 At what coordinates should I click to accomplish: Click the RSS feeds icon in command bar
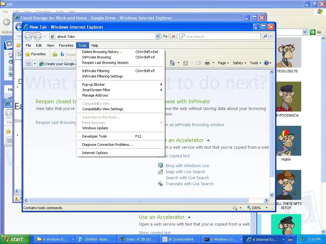(186, 63)
